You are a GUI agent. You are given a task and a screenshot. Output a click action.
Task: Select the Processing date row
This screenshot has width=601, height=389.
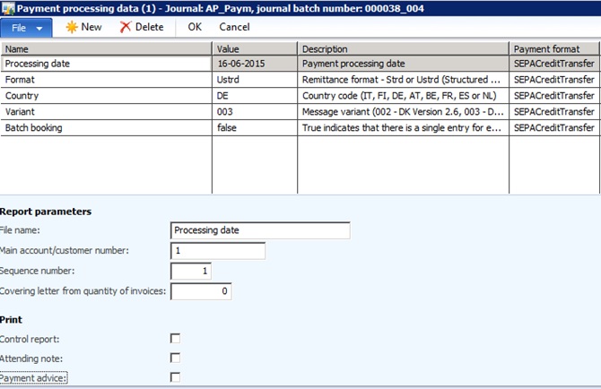[x=107, y=64]
